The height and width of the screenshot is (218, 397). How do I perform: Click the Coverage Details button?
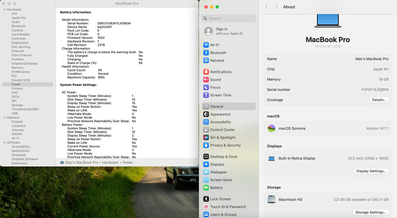click(x=379, y=100)
